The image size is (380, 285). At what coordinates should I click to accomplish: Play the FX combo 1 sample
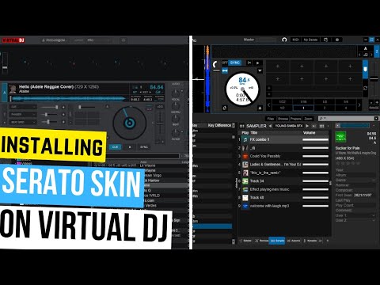pos(245,139)
